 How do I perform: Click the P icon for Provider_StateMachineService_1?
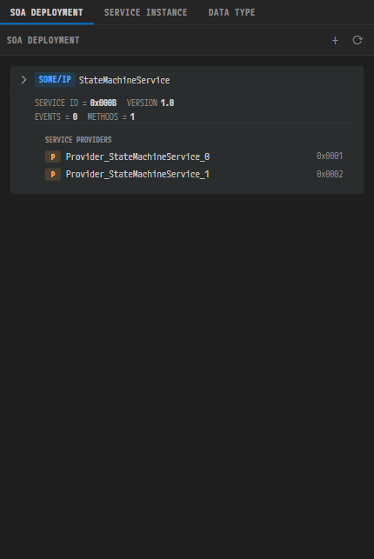(x=53, y=175)
